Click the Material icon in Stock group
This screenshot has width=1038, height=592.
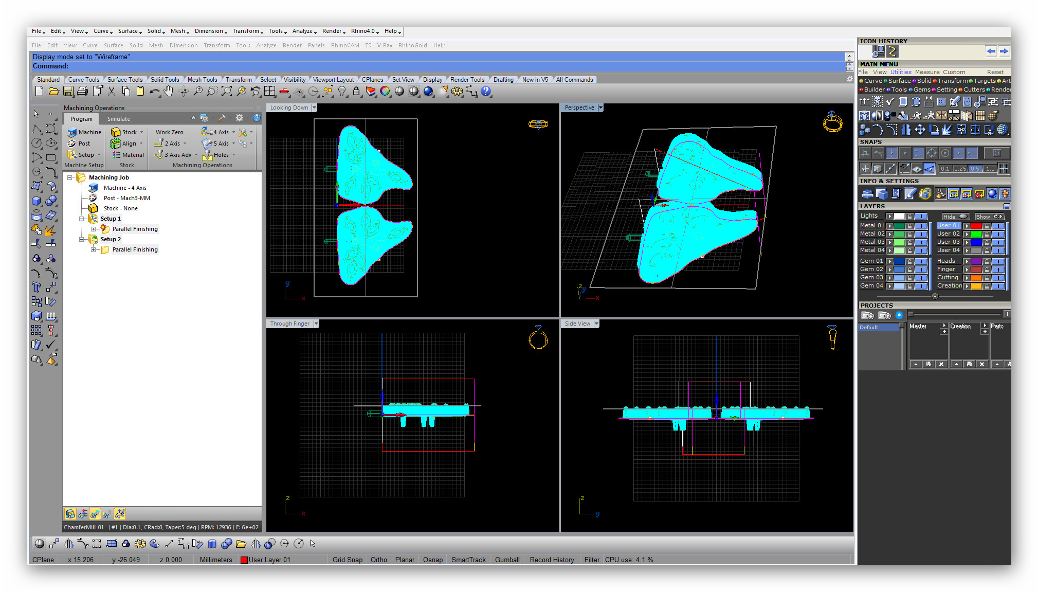click(117, 155)
